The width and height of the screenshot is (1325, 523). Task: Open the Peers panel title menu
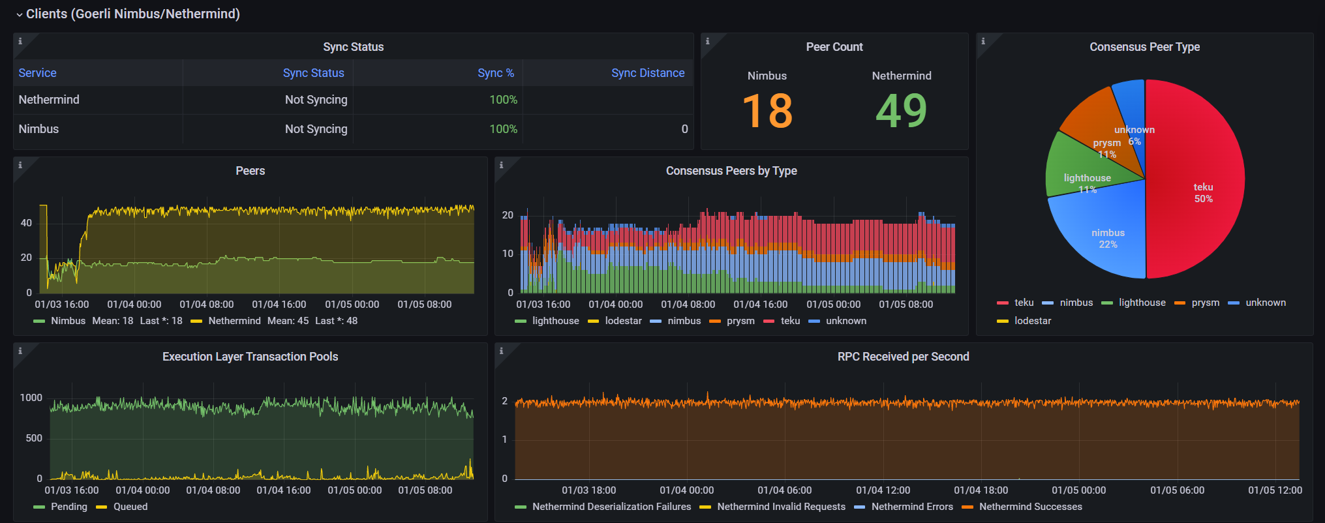[250, 171]
